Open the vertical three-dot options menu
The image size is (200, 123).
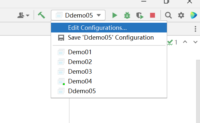(x=195, y=29)
